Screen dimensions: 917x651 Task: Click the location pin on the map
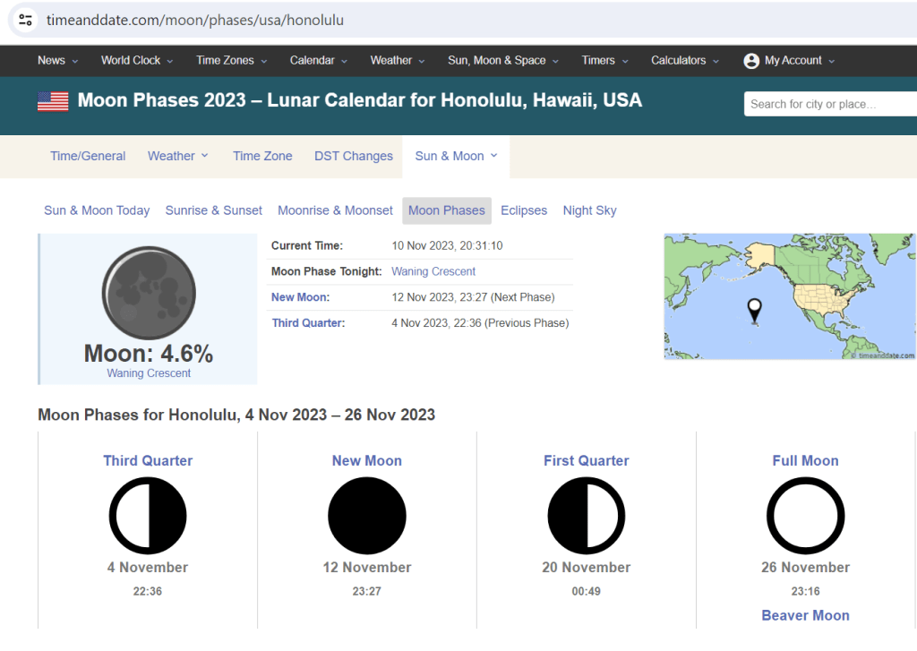point(755,310)
